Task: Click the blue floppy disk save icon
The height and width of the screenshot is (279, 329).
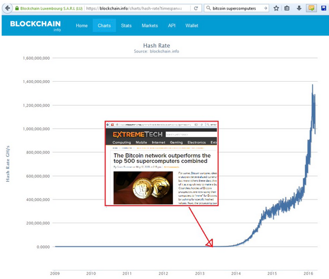Action: [x=324, y=8]
